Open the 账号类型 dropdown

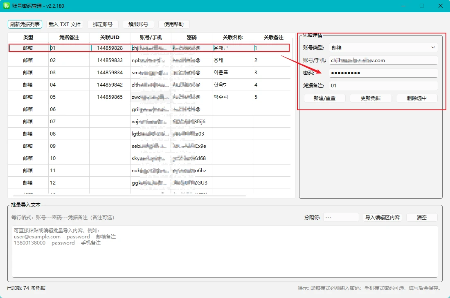[383, 47]
